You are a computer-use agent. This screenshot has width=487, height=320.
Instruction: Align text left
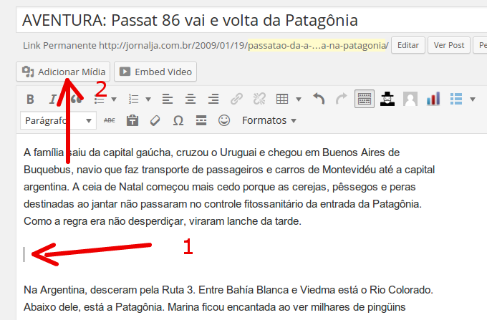tap(168, 100)
